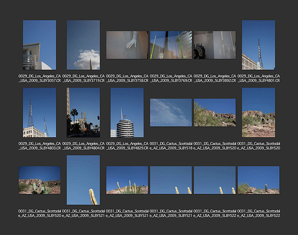
Task: Click the filename below the lone saguaro photo
Action: click(x=258, y=214)
